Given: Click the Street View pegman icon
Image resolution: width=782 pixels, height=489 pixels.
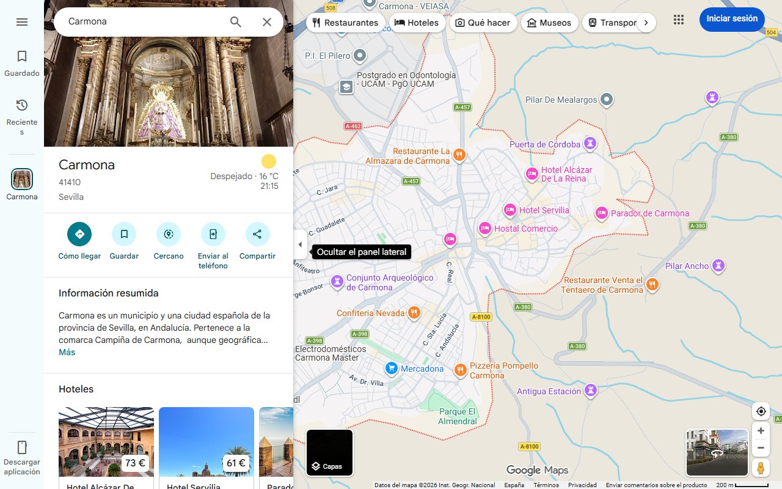Looking at the screenshot, I should [x=761, y=468].
